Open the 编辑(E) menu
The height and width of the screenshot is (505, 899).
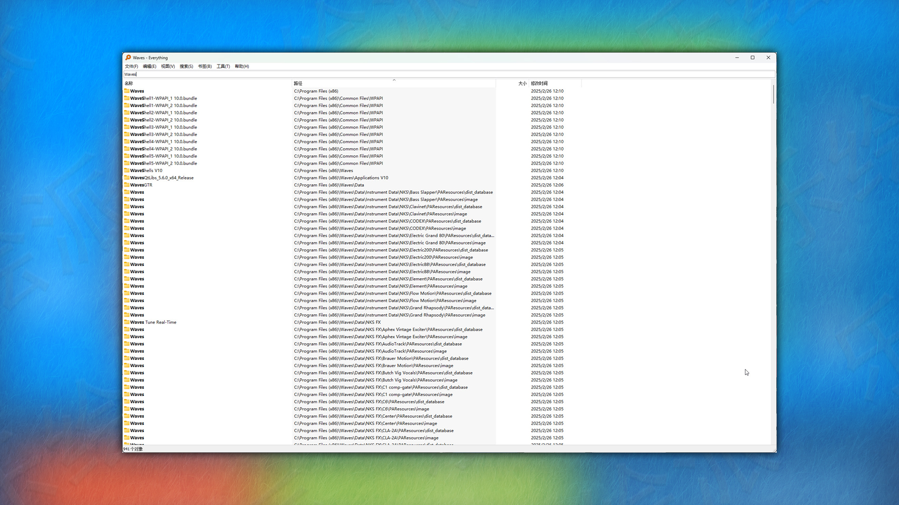[x=149, y=66]
